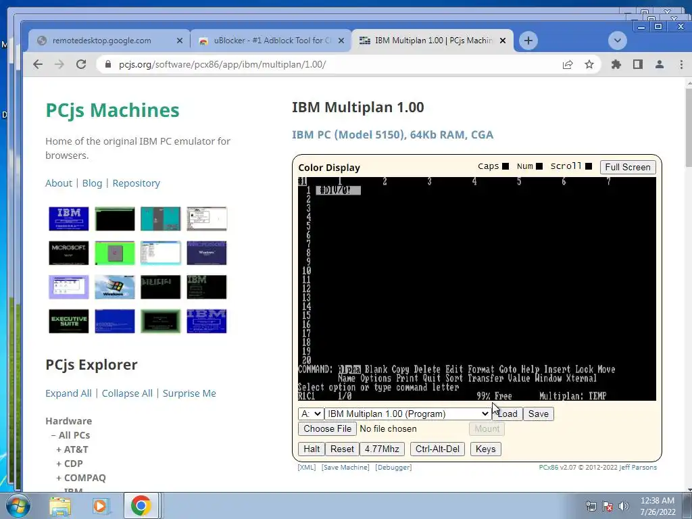Click the Full Screen button
Viewport: 692px width, 519px height.
coord(628,168)
